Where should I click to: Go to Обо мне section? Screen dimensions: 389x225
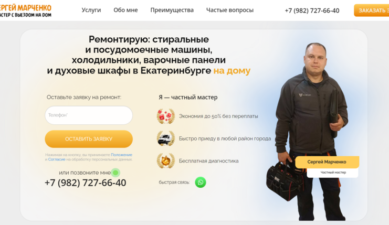tap(125, 10)
